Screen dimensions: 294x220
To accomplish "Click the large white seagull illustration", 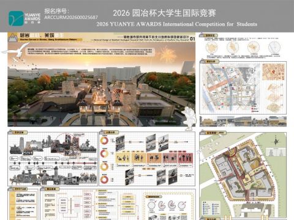I will click(16, 50).
